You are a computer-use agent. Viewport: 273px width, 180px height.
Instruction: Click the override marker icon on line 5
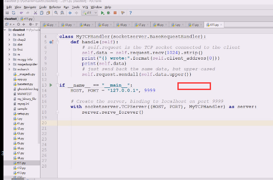coord(51,42)
